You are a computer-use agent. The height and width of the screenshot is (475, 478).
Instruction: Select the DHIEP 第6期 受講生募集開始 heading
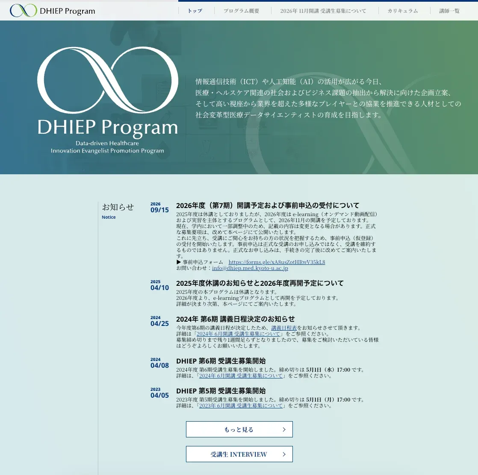(x=221, y=361)
